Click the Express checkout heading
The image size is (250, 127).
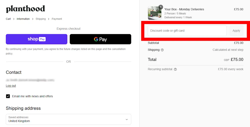coord(68,29)
